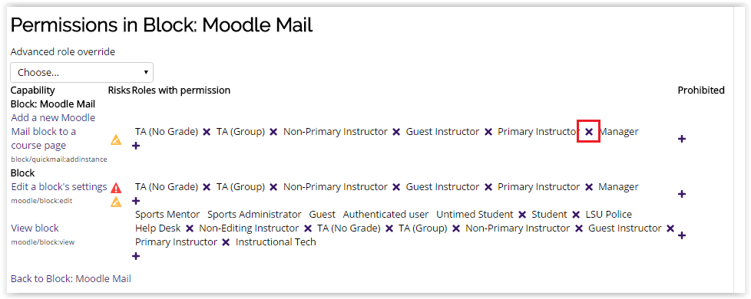This screenshot has width=751, height=299.
Task: Open the Advanced role override dropdown
Action: pos(82,73)
